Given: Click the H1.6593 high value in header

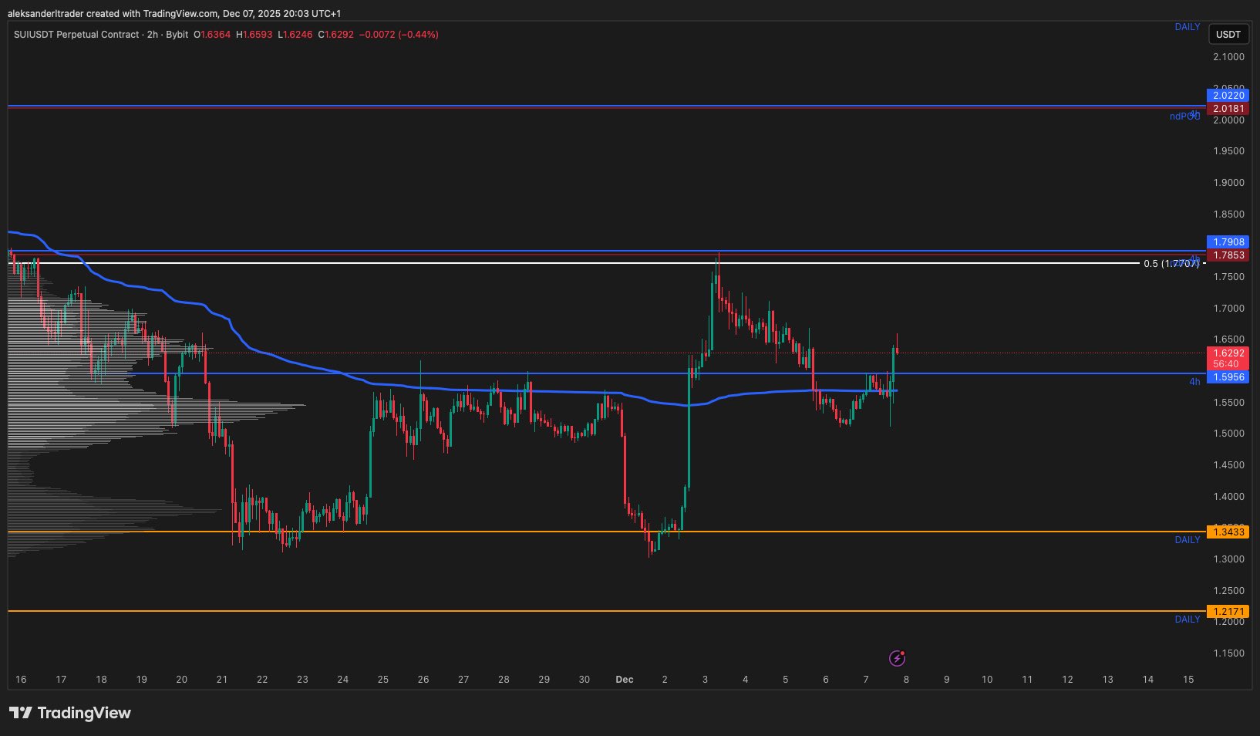Looking at the screenshot, I should click(254, 35).
